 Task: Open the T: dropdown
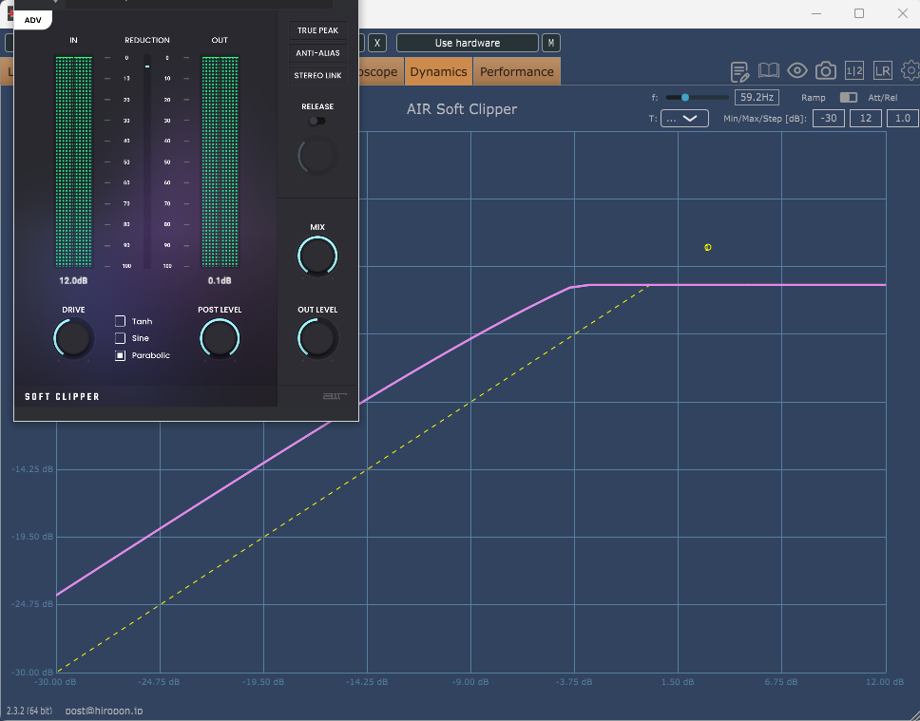click(684, 119)
